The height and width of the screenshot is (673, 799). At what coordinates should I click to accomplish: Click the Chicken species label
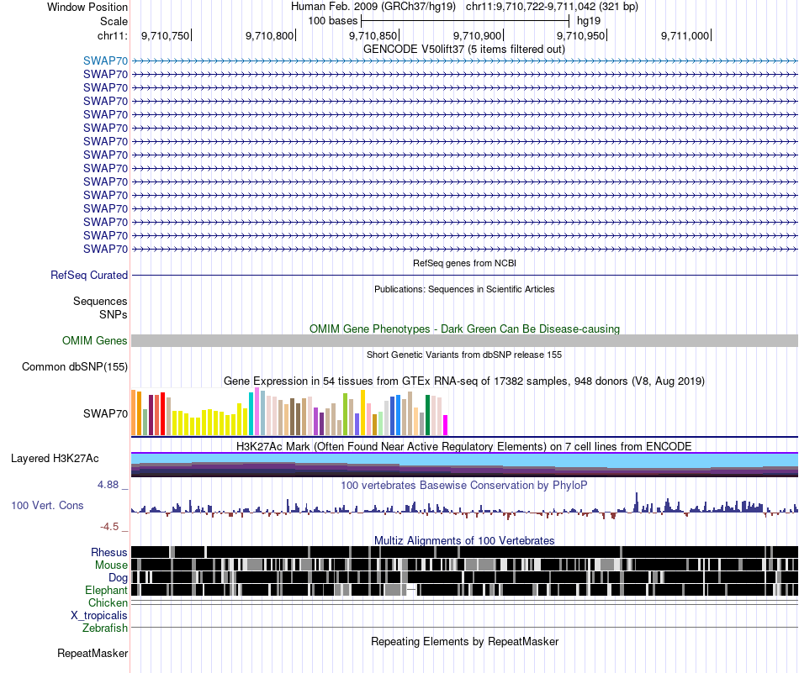click(108, 602)
